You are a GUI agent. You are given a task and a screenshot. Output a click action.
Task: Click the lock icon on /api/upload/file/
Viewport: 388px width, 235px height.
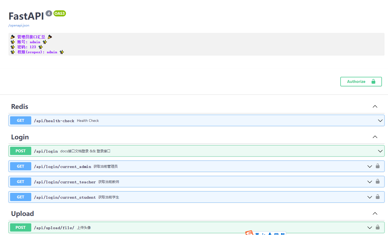click(x=378, y=227)
